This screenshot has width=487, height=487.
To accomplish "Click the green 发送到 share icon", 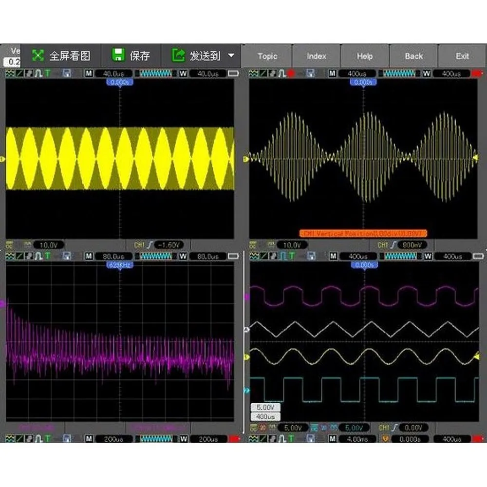I will pyautogui.click(x=178, y=56).
